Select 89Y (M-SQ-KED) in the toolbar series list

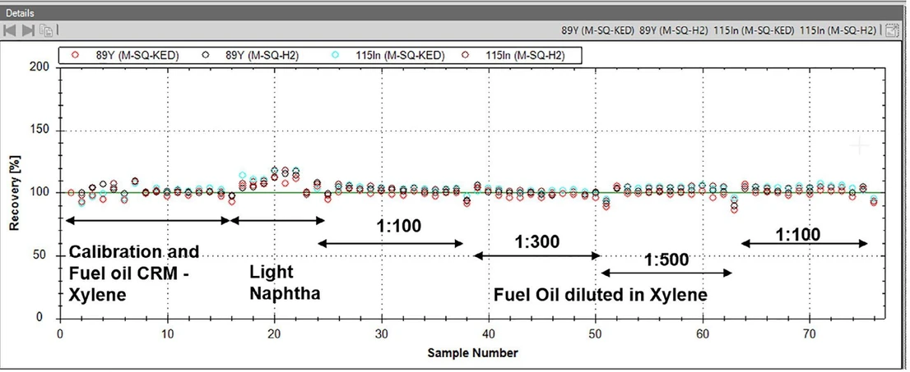tap(598, 30)
